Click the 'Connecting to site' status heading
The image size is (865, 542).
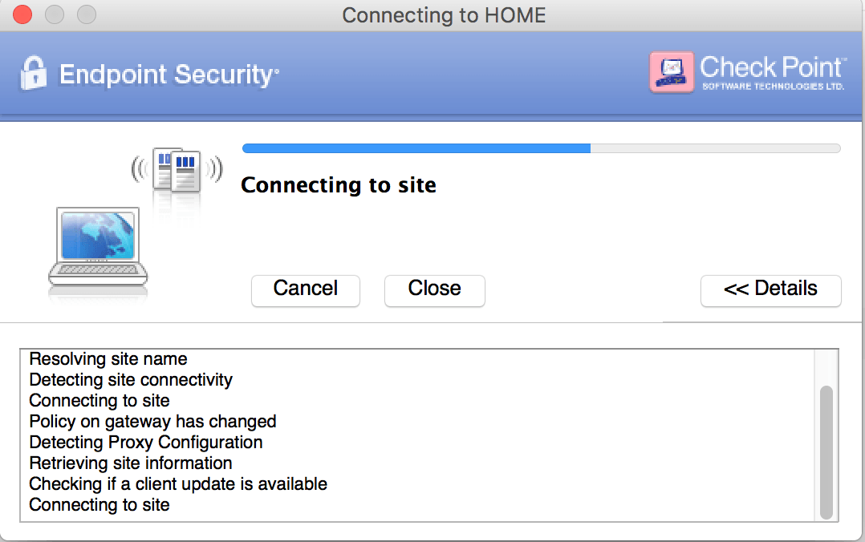click(x=338, y=185)
